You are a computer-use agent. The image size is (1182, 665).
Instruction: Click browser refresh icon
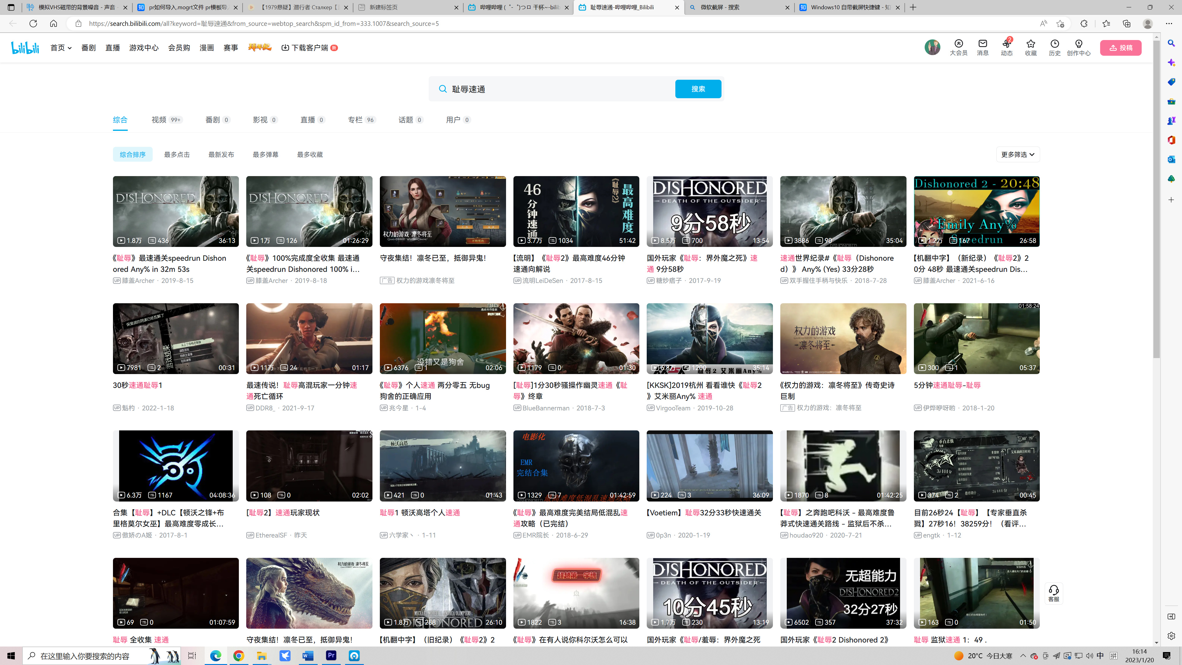point(33,23)
